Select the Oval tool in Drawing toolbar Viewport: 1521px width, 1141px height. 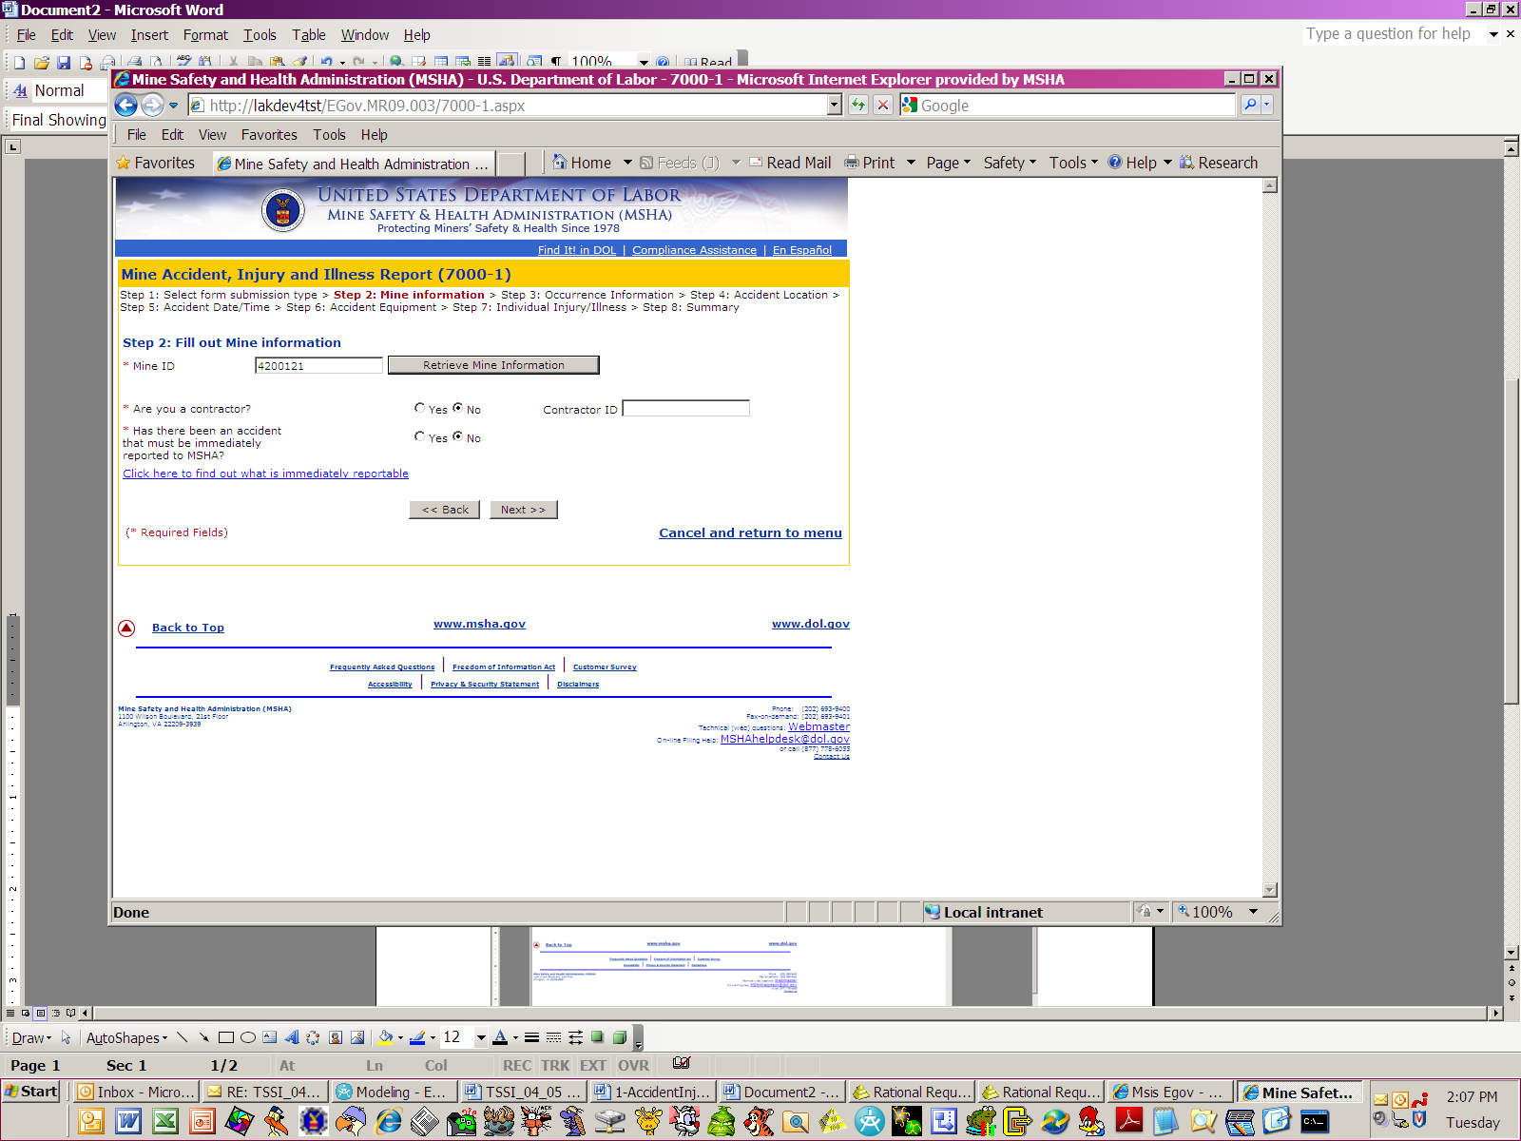point(247,1037)
